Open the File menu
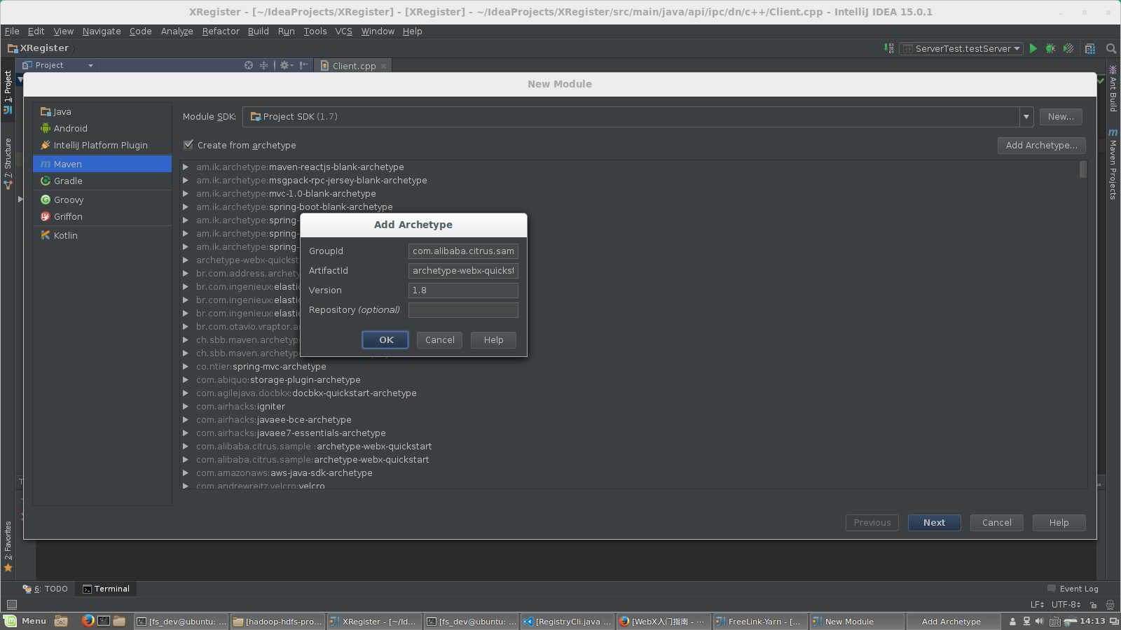Viewport: 1121px width, 630px height. pos(12,31)
